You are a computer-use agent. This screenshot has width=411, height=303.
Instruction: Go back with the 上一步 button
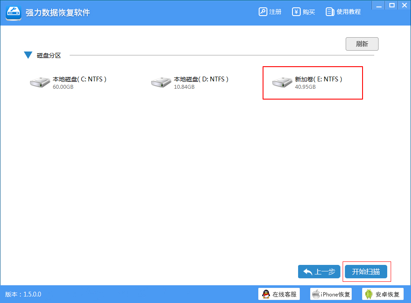pyautogui.click(x=319, y=271)
